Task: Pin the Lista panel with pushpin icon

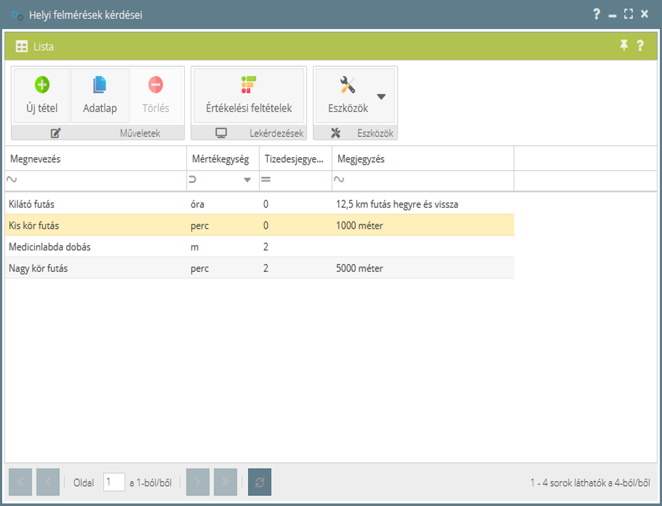Action: [624, 46]
